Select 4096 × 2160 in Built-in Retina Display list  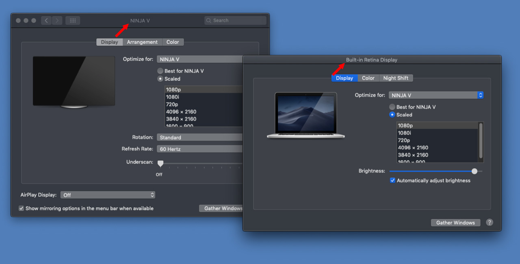[438, 147]
